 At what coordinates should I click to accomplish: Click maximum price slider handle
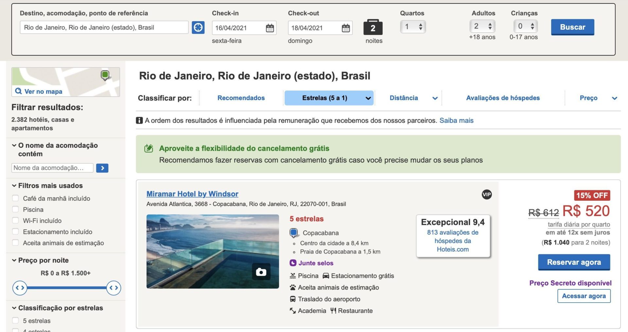tap(113, 288)
